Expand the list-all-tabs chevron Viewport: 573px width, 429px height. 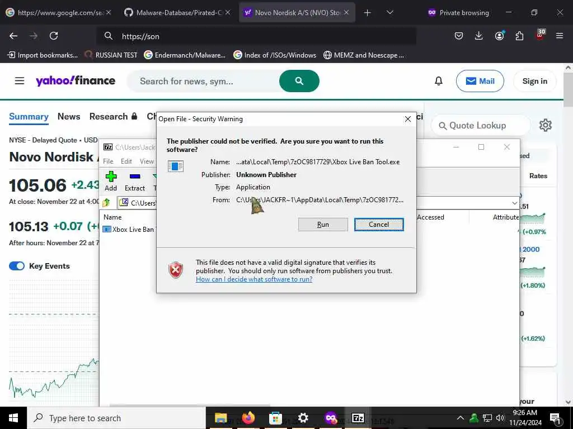click(390, 12)
